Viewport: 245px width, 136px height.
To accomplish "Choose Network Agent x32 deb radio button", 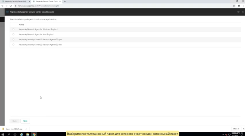I will coord(13,45).
